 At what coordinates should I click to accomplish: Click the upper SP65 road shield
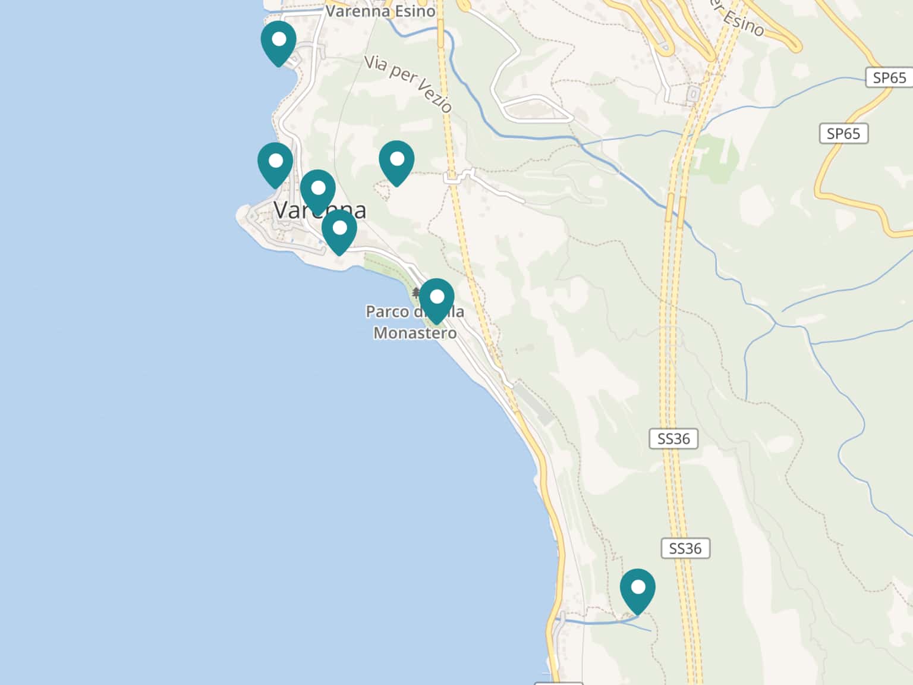point(889,78)
